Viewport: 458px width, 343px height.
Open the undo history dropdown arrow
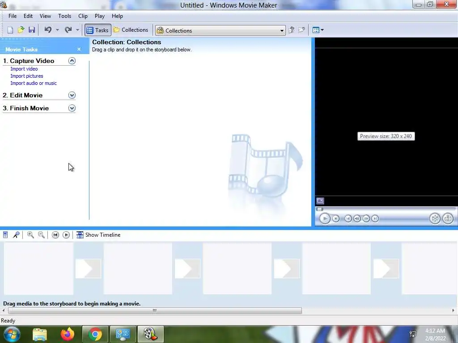[57, 30]
